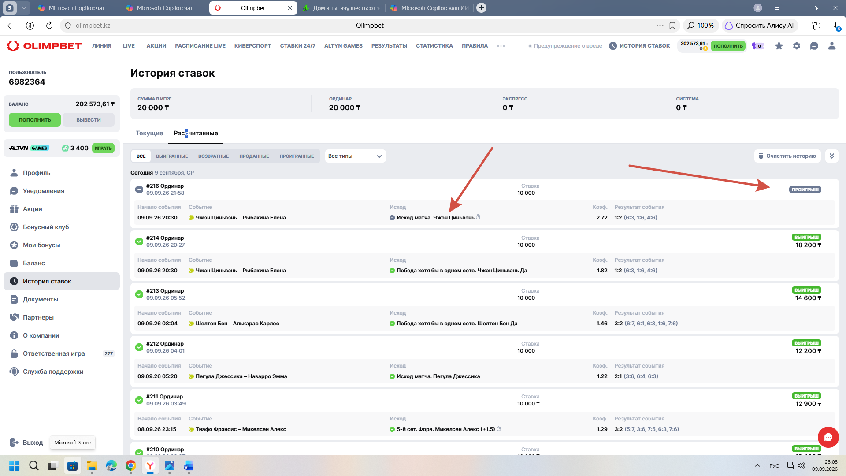
Task: Open the browser tab list chevron
Action: 24,8
